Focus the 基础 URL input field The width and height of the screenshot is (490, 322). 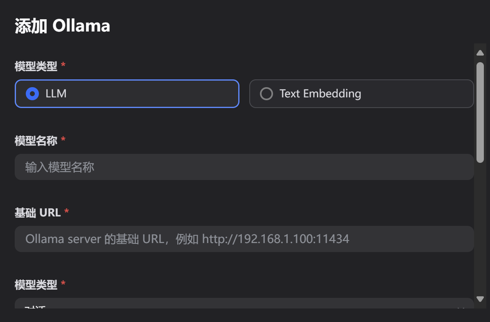click(x=244, y=239)
